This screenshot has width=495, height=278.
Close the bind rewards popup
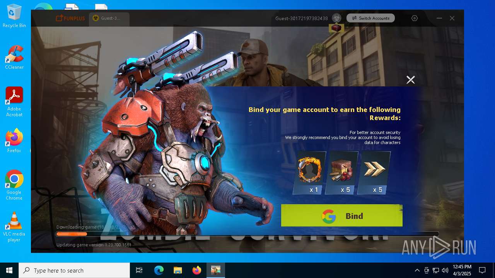(410, 80)
